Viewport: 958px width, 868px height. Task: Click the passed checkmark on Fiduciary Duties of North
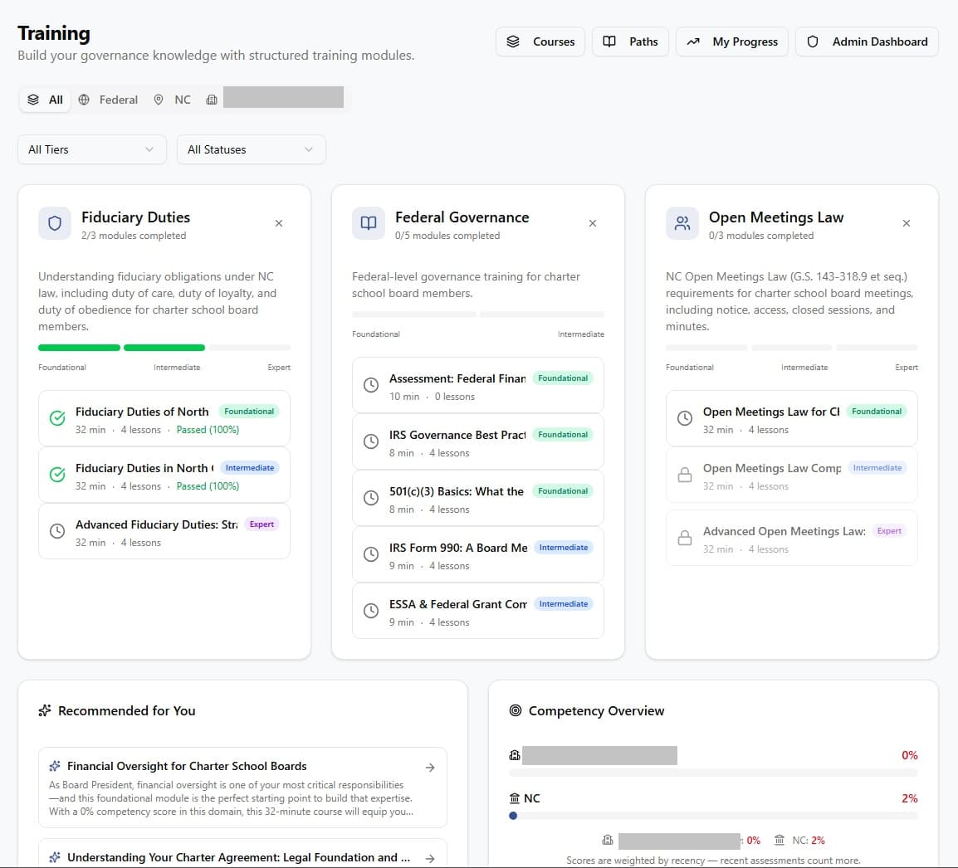tap(57, 418)
